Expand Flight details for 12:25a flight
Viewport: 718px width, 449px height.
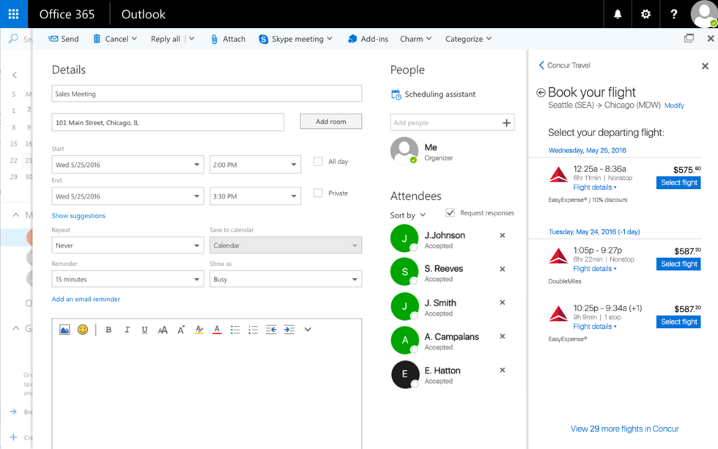(595, 188)
